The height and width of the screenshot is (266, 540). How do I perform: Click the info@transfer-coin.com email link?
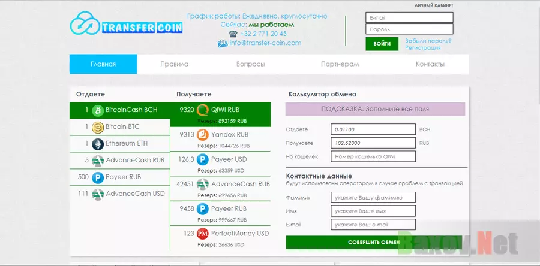[265, 43]
